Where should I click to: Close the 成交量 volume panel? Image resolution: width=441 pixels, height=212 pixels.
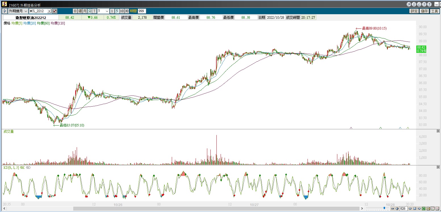tap(438, 131)
